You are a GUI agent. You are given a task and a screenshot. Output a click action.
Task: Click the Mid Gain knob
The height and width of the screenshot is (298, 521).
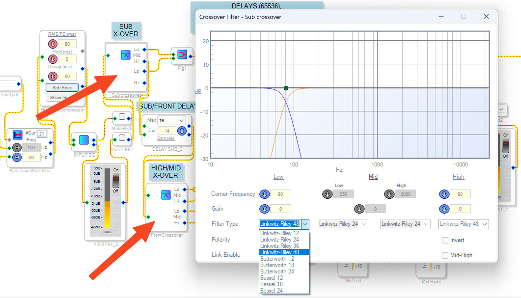click(x=359, y=209)
